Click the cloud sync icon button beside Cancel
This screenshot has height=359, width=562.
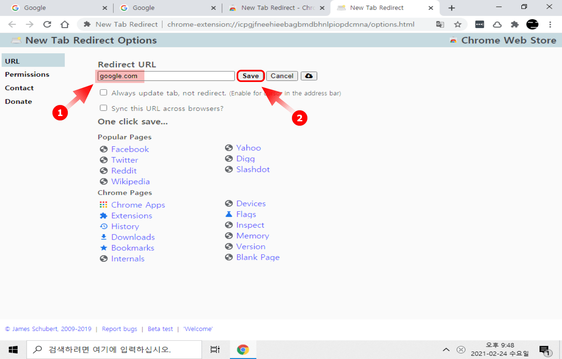309,76
